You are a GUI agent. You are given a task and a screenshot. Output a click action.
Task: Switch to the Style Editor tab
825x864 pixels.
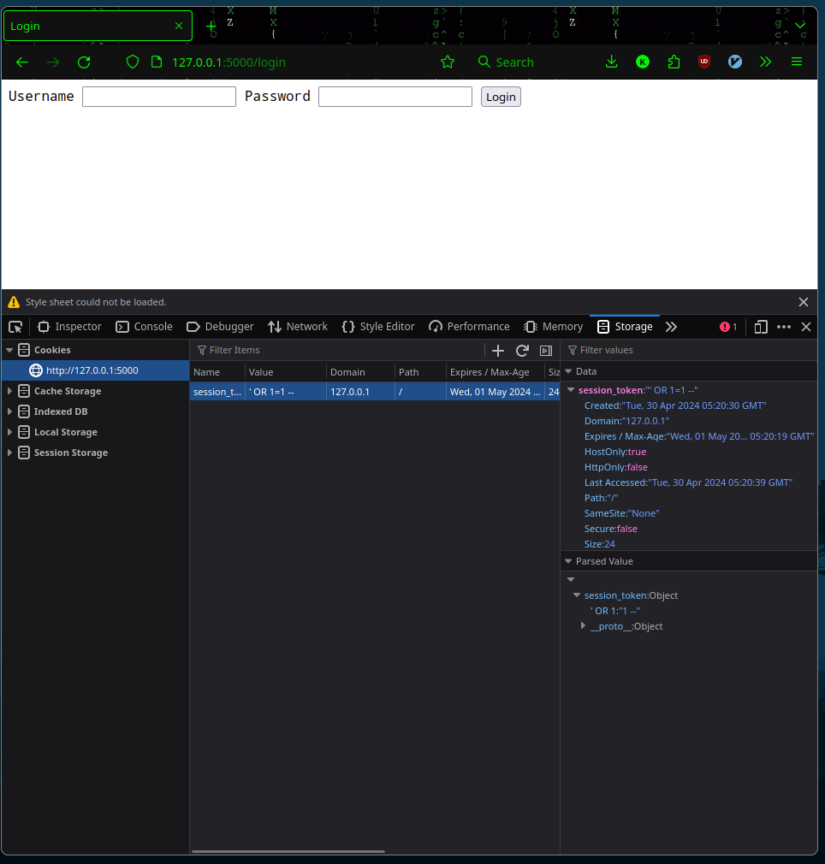pyautogui.click(x=378, y=327)
